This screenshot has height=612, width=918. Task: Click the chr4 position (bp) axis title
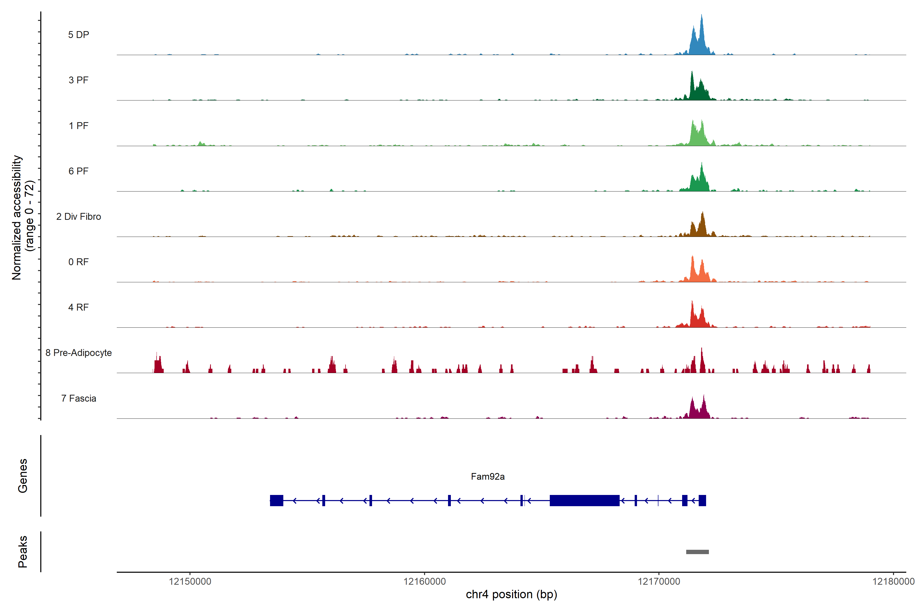tap(511, 594)
